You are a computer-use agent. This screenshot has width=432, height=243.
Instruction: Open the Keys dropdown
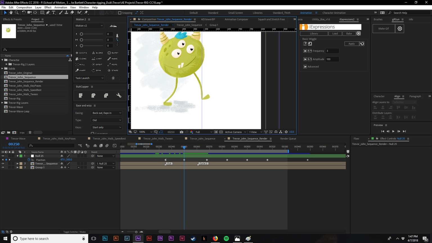(107, 127)
